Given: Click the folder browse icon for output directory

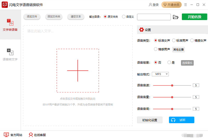Looking at the screenshot, I should coord(176,17).
